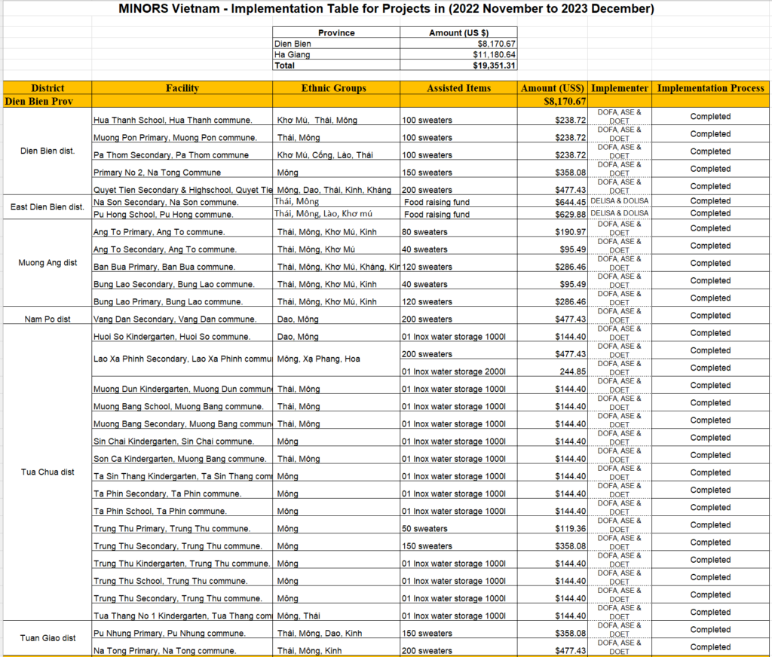Select 'Pu Nhung Primary, Pu Nhung commune.' cell
The image size is (772, 657).
(182, 631)
